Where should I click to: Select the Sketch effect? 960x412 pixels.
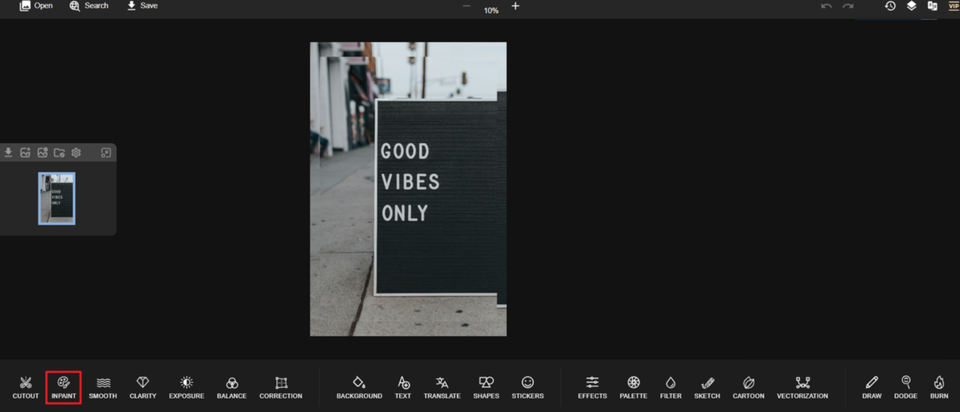coord(707,387)
